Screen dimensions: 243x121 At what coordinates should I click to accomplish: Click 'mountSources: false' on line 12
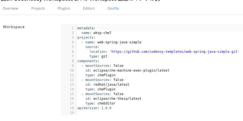(x=104, y=80)
